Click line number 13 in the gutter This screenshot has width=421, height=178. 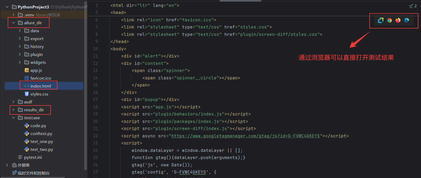tap(95, 70)
